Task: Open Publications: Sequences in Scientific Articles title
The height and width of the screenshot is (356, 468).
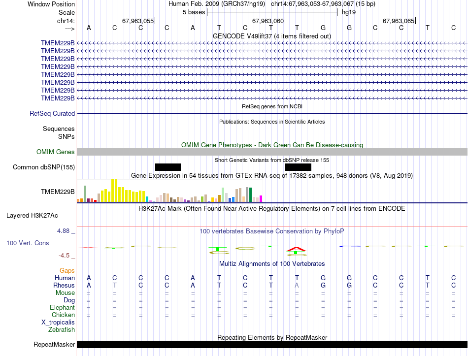Action: (x=272, y=122)
